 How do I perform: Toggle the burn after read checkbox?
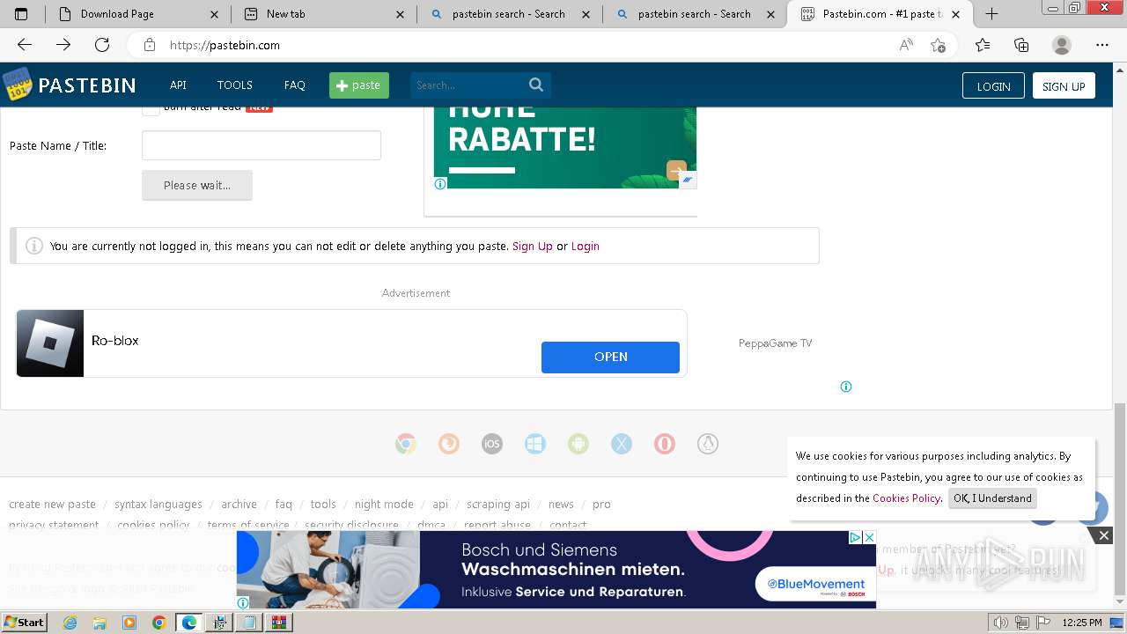(x=151, y=107)
